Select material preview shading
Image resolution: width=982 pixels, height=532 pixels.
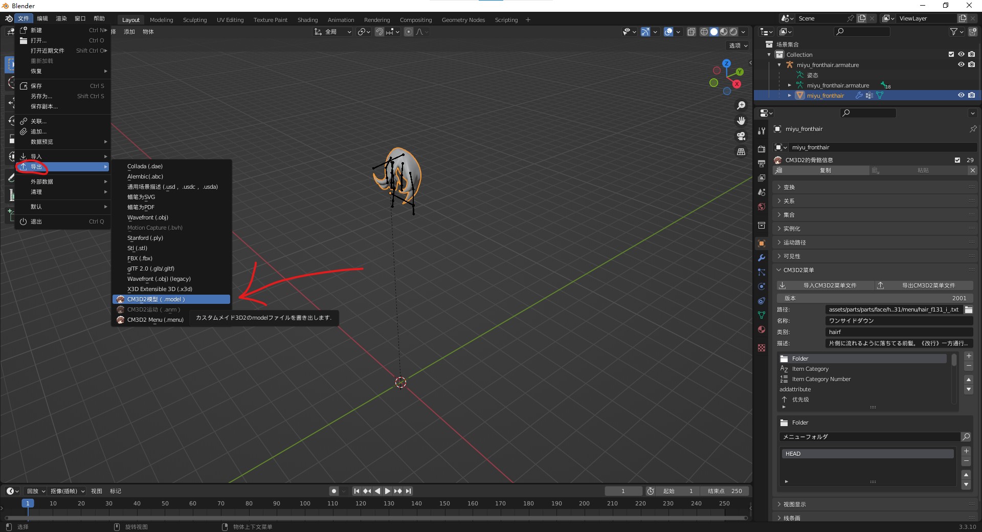(724, 32)
